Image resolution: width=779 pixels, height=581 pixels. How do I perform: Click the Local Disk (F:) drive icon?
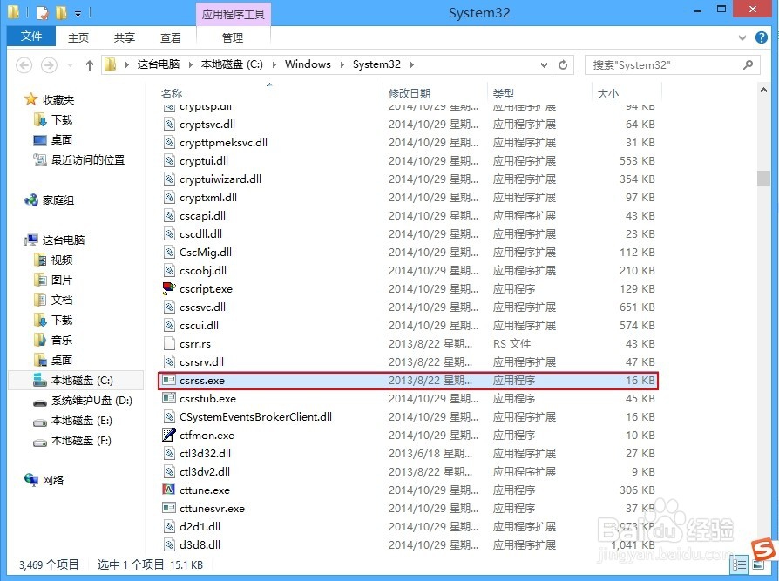[x=40, y=442]
